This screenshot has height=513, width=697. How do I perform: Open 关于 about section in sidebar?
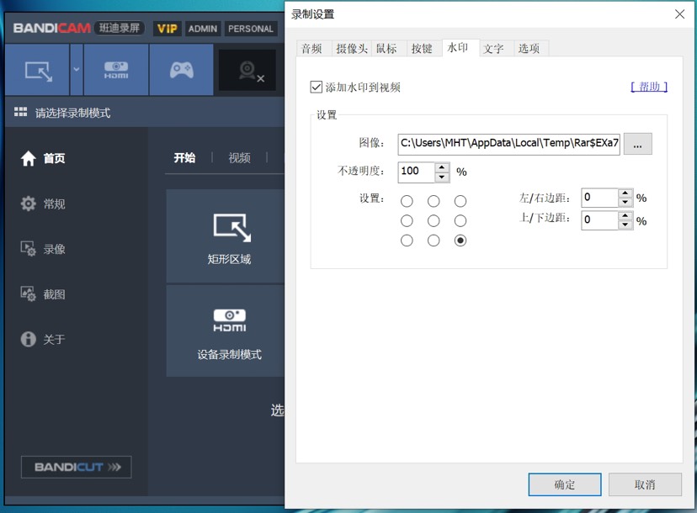coord(43,339)
